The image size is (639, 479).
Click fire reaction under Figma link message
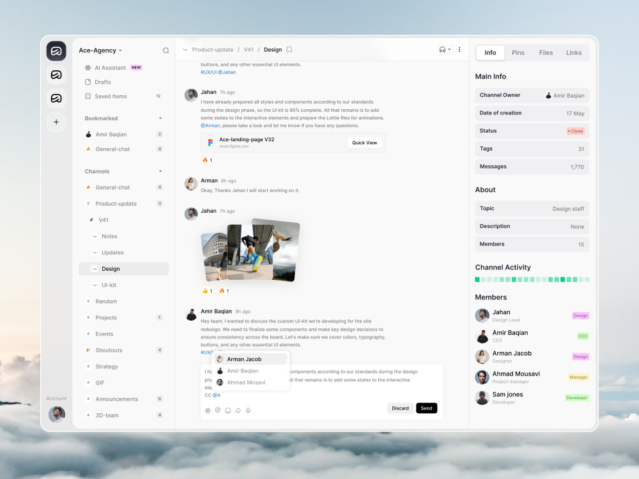(208, 160)
